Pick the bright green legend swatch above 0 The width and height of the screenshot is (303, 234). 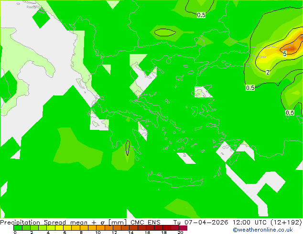point(18,228)
